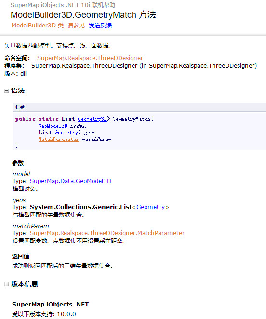Image resolution: width=266 pixels, height=319 pixels.
Task: Click the SuperMap iObjects .NET 10i 联机帮助 header
Action: tap(63, 5)
